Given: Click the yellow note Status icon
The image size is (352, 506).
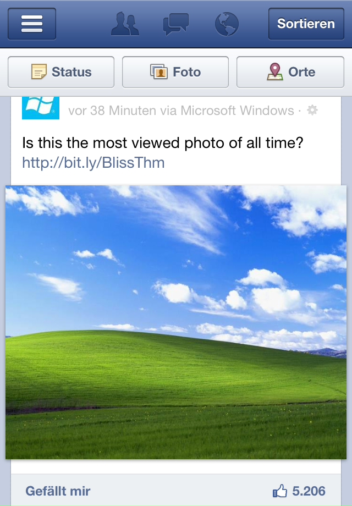Looking at the screenshot, I should click(x=39, y=71).
